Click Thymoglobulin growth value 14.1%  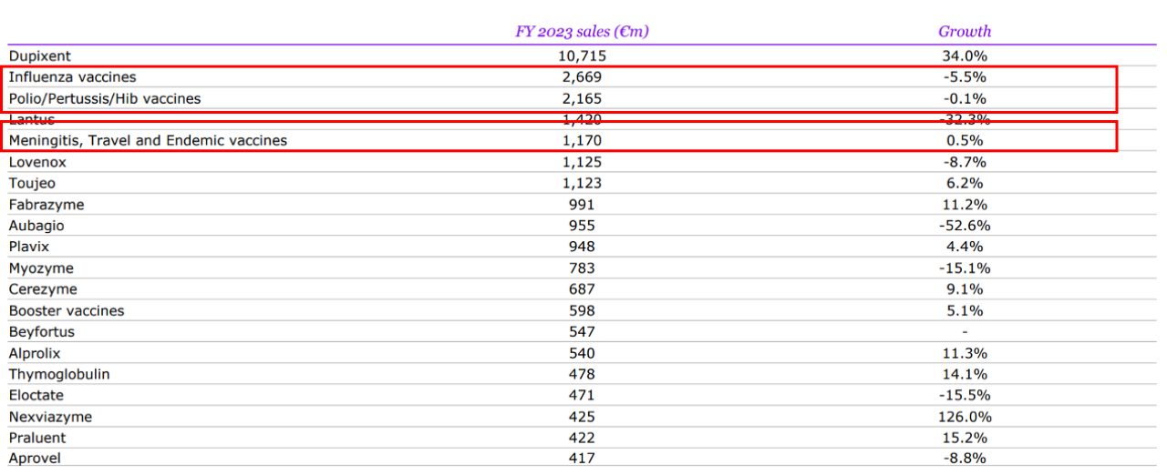[x=965, y=374]
